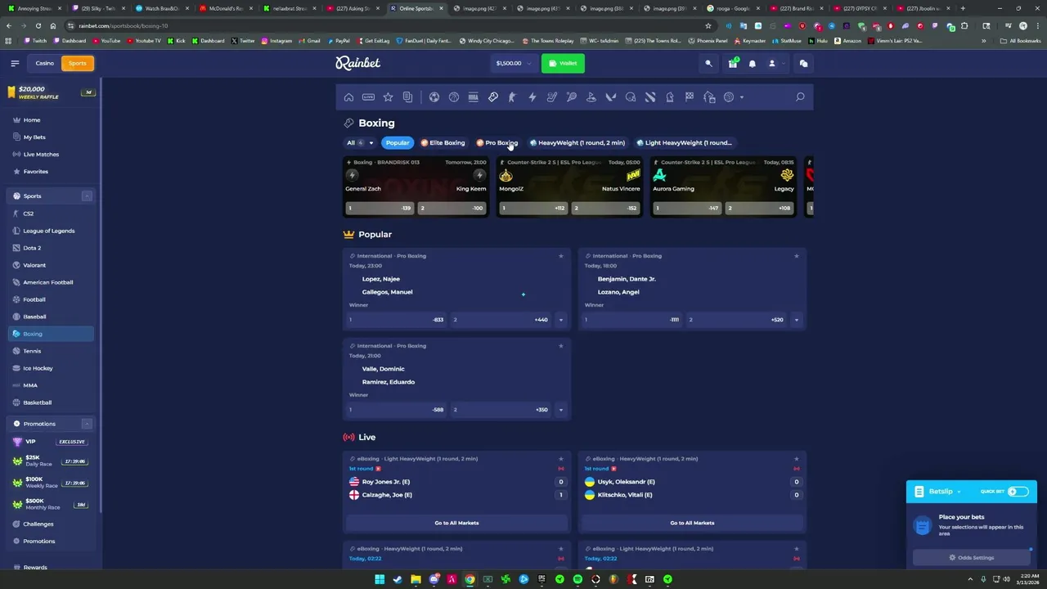Bet on Lopez, Najee at -833
The height and width of the screenshot is (589, 1047).
click(397, 320)
